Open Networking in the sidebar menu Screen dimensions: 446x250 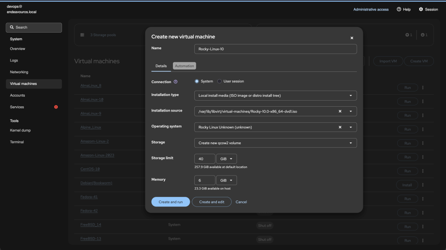coord(19,72)
